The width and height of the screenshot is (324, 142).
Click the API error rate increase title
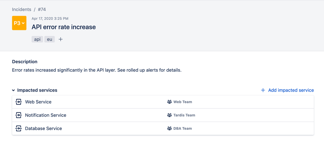point(64,27)
